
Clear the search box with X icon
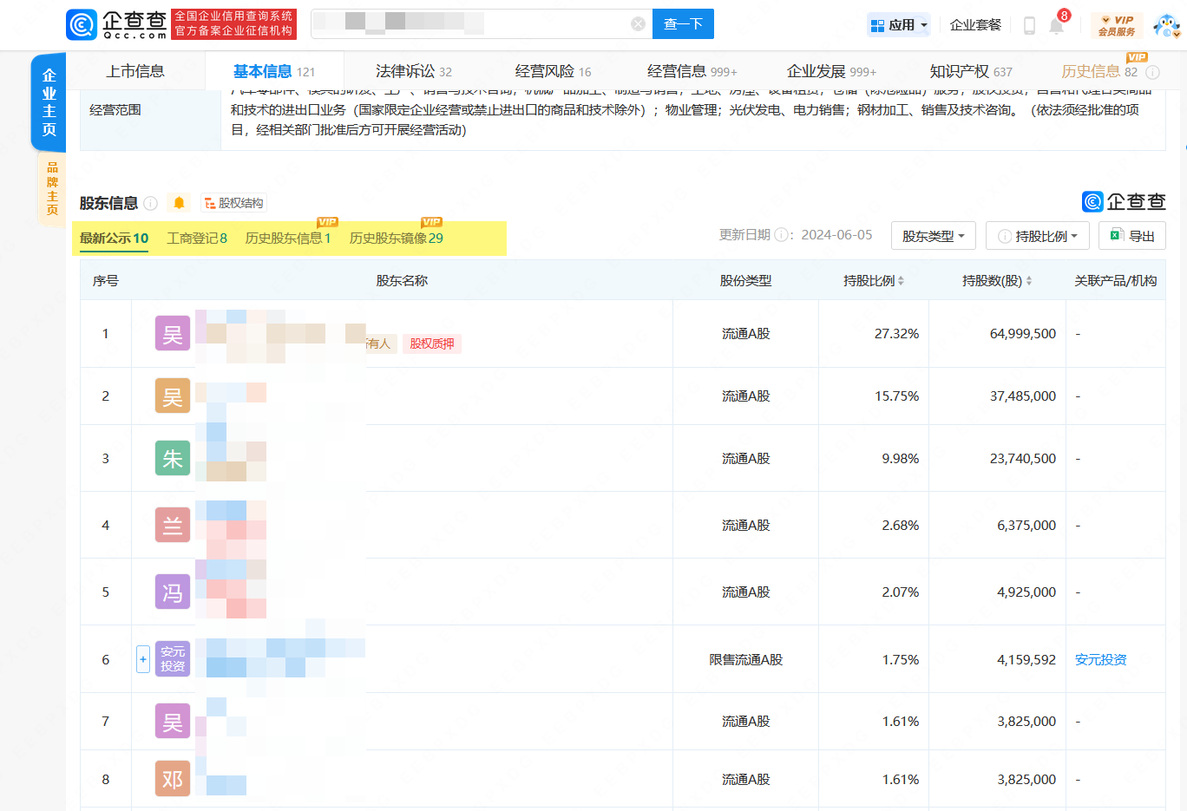point(638,24)
